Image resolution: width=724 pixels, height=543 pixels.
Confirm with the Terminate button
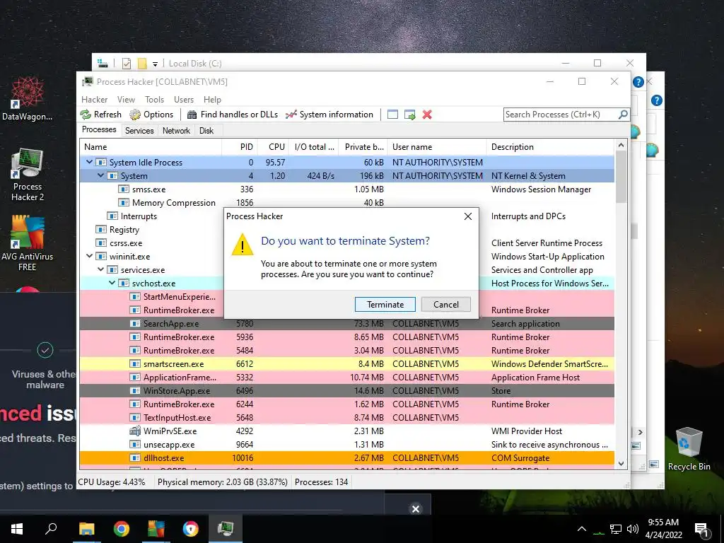point(385,304)
